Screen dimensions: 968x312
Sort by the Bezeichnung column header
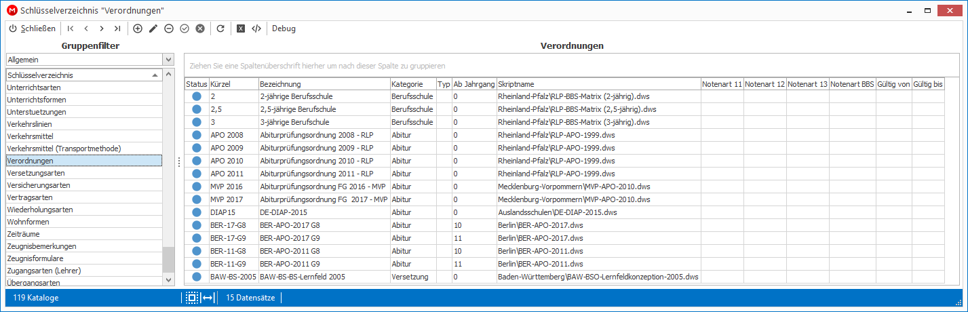324,84
